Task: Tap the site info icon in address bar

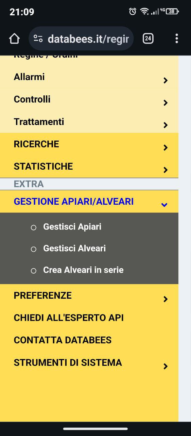Action: (x=38, y=39)
